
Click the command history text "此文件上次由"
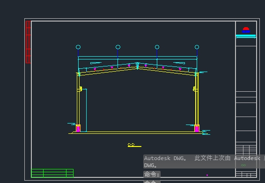(213, 158)
